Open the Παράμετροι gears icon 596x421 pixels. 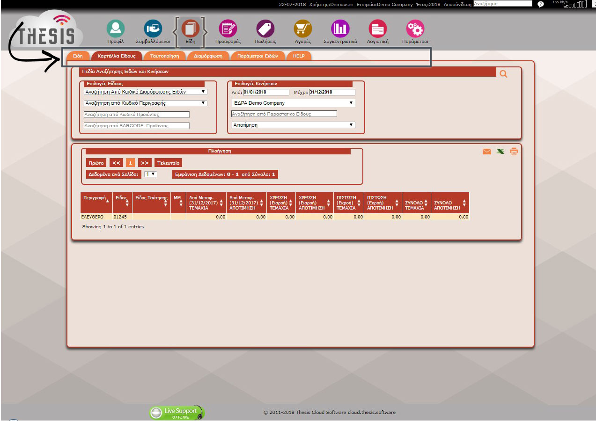pyautogui.click(x=415, y=29)
